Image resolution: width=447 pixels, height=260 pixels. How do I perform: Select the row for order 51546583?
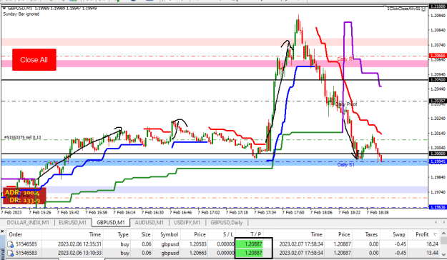click(223, 253)
